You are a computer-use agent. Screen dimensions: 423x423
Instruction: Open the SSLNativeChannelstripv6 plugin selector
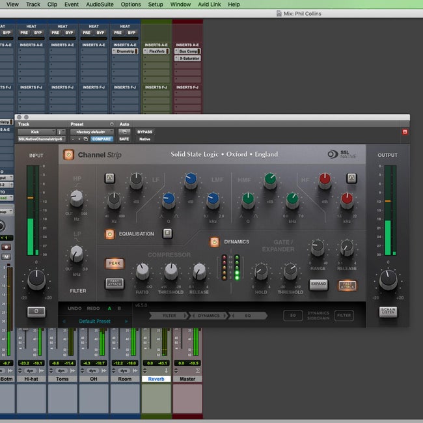point(42,139)
